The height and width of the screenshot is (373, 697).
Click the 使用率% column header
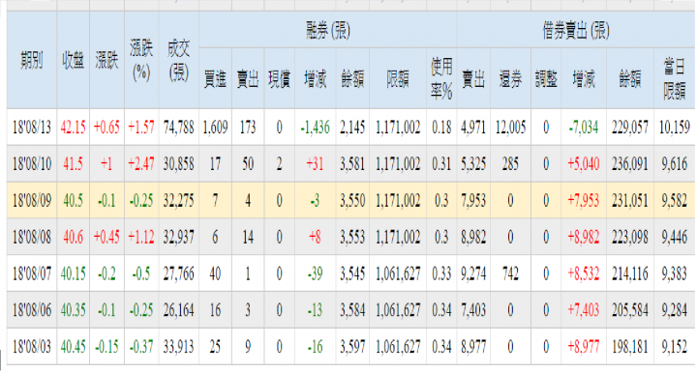(441, 79)
